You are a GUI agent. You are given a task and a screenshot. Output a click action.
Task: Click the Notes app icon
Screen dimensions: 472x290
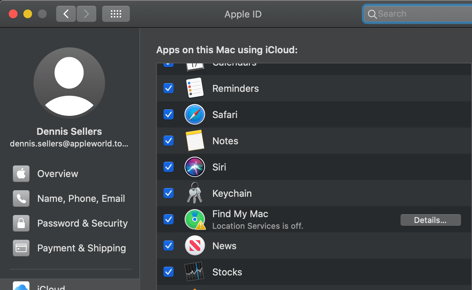194,141
